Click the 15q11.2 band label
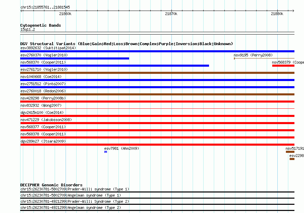 point(28,29)
